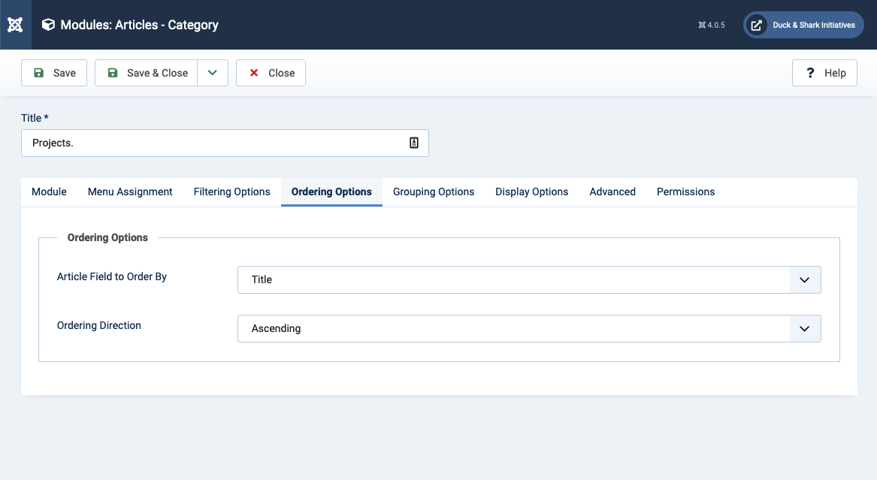Click the Title input field
This screenshot has width=877, height=480.
[x=214, y=143]
